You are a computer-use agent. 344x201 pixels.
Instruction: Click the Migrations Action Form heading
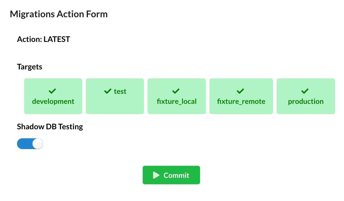(59, 14)
